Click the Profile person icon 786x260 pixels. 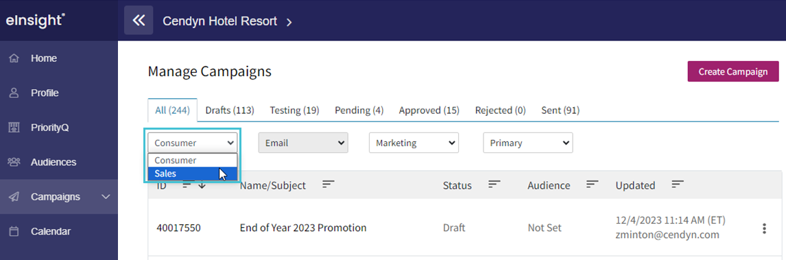pos(14,93)
